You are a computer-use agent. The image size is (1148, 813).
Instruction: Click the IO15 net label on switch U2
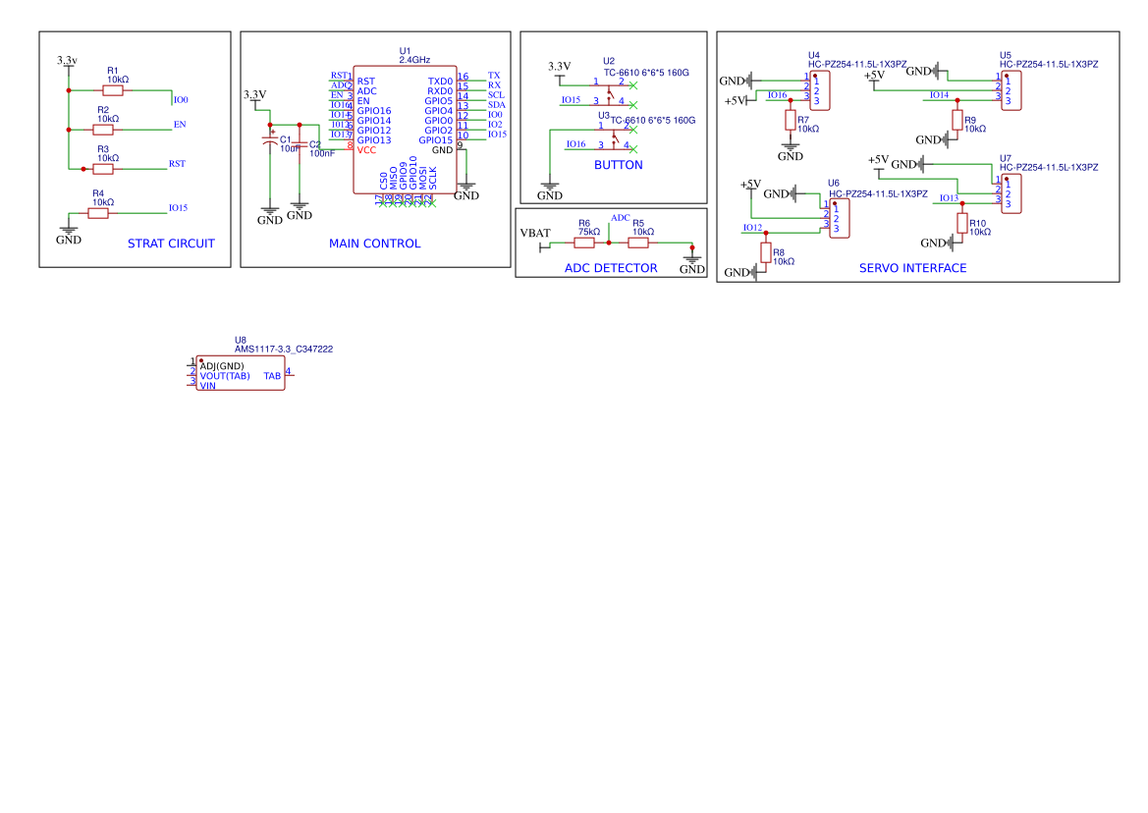click(x=572, y=100)
